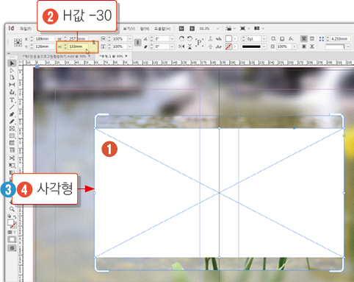Click the fx effects icon
This screenshot has height=282, width=354.
click(291, 38)
